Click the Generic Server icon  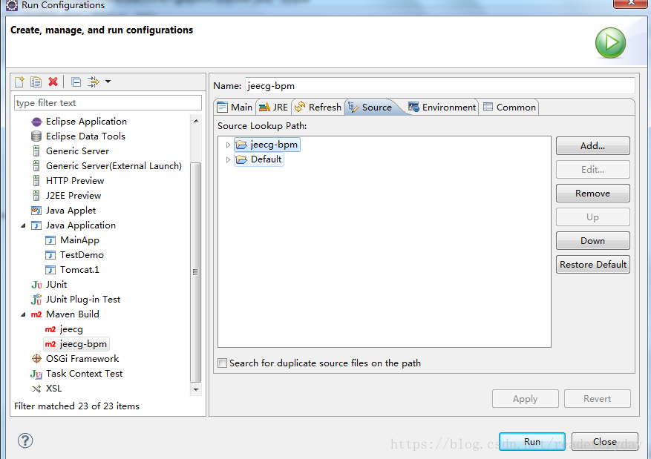point(36,151)
